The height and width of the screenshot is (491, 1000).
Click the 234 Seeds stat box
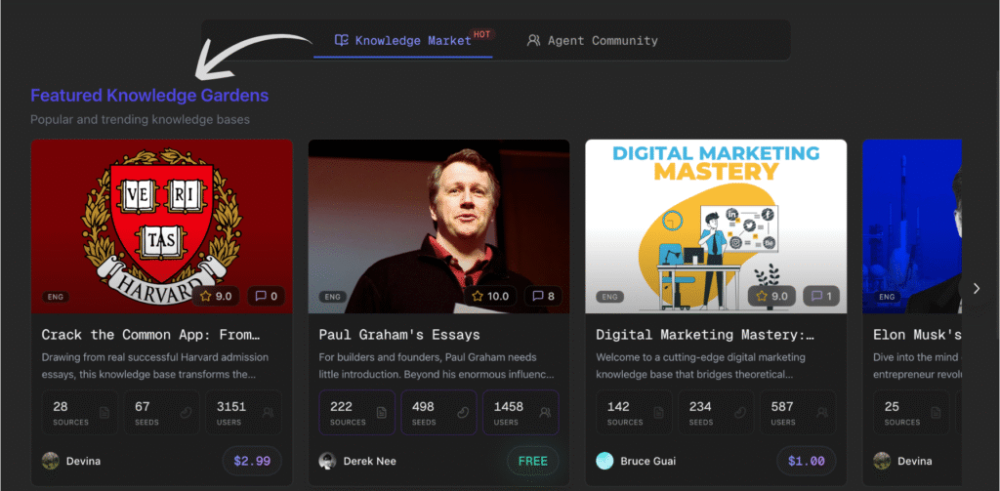(x=716, y=413)
